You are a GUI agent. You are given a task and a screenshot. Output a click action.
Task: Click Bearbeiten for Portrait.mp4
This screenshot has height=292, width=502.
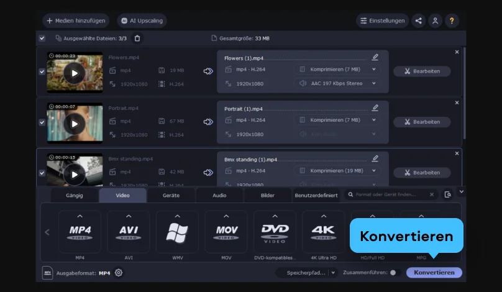(x=422, y=122)
